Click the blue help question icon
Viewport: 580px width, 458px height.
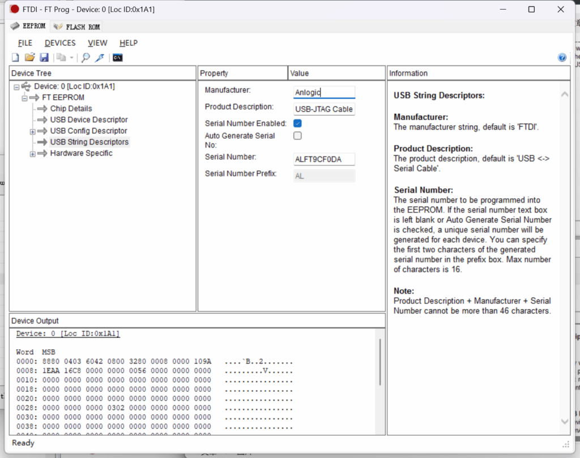(562, 57)
